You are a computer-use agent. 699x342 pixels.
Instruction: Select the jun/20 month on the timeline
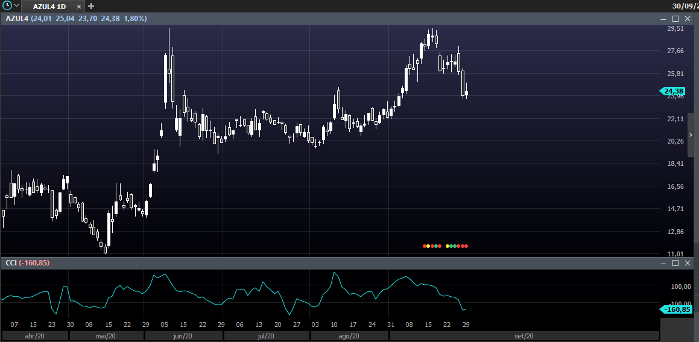[x=183, y=336]
